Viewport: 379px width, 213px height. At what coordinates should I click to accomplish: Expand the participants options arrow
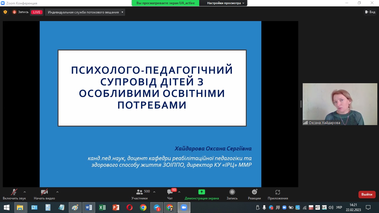click(154, 192)
